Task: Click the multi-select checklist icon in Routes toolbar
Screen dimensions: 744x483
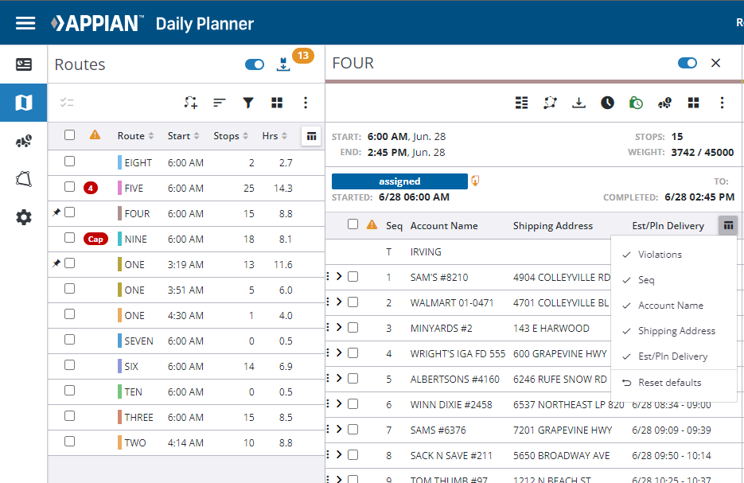Action: (67, 103)
